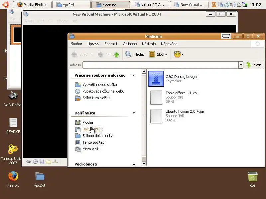
Task: Click Vytvořit novou složku link
Action: [x=99, y=85]
